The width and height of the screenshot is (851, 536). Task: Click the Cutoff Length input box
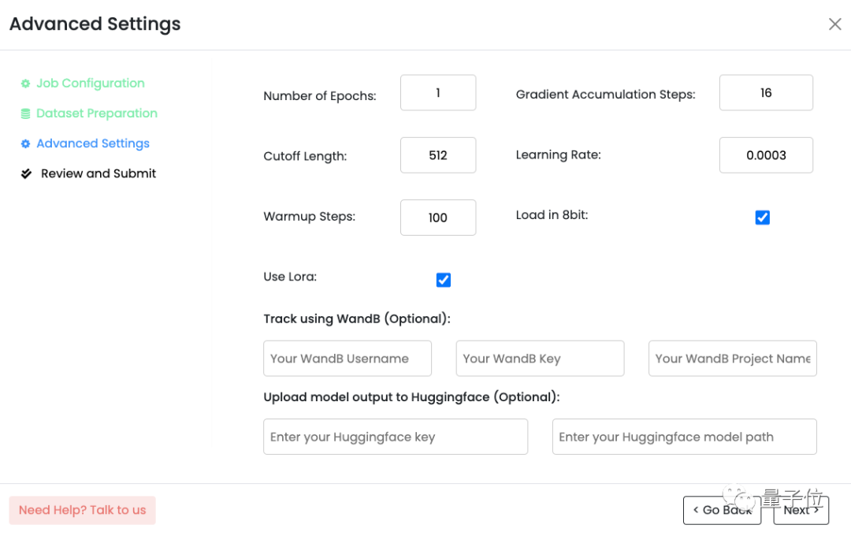438,155
